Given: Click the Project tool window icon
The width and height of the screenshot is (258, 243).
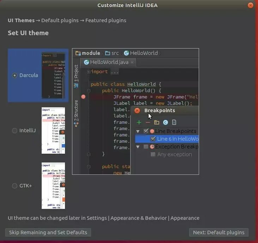Looking at the screenshot, I should click(76, 85).
